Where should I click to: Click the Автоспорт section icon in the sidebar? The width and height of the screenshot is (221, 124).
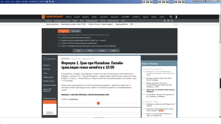coord(45,59)
